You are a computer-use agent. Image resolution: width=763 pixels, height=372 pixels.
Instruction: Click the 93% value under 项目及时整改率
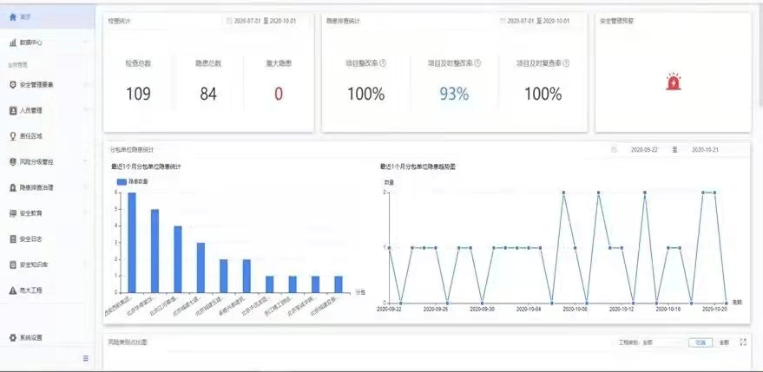[x=454, y=94]
